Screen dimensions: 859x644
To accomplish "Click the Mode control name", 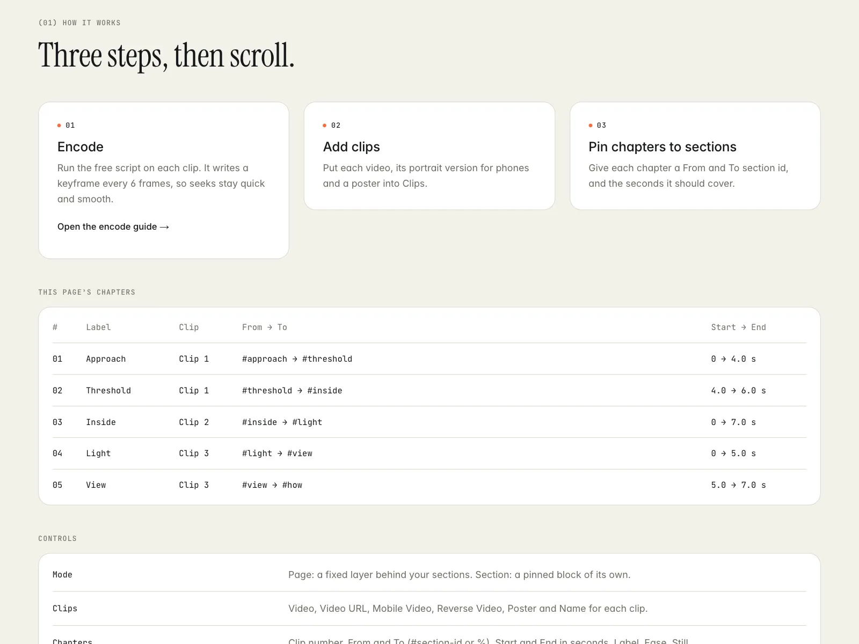I will (62, 575).
